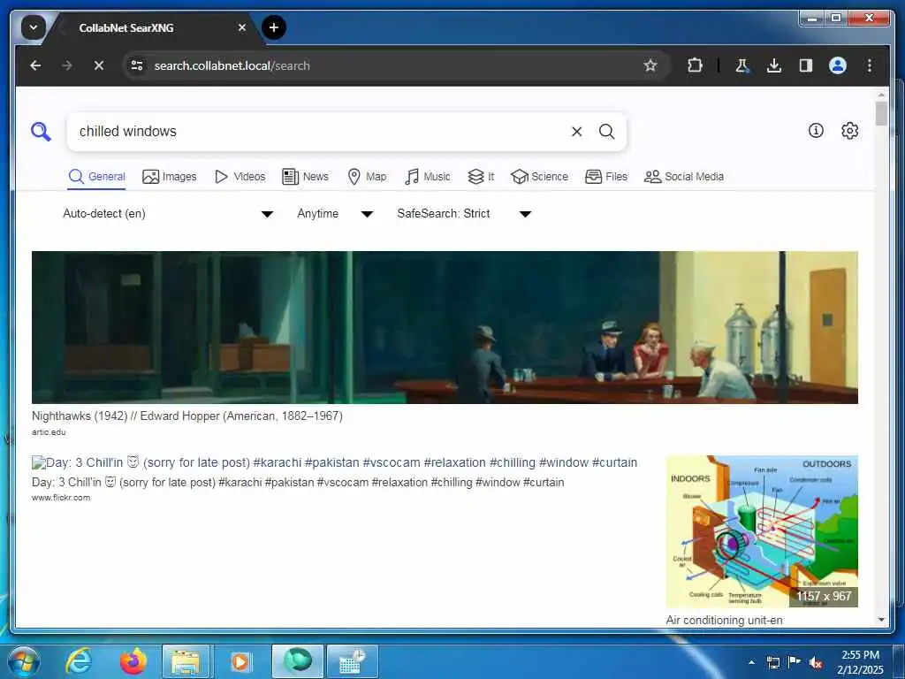Open the profile avatar menu

[838, 65]
